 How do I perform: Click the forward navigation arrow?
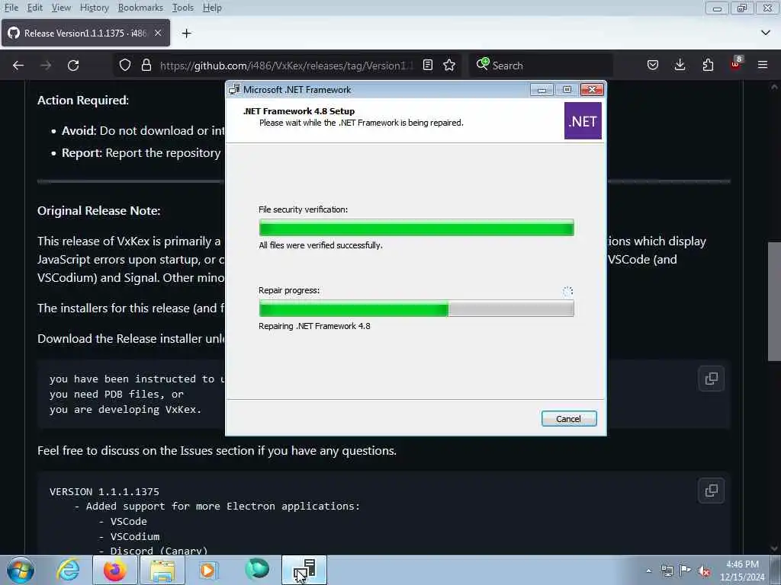pos(46,66)
